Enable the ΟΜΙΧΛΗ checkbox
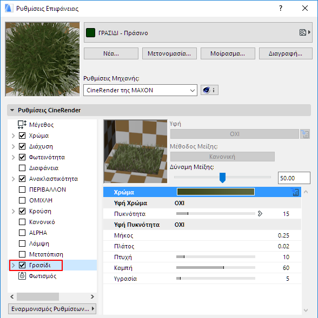 click(22, 200)
